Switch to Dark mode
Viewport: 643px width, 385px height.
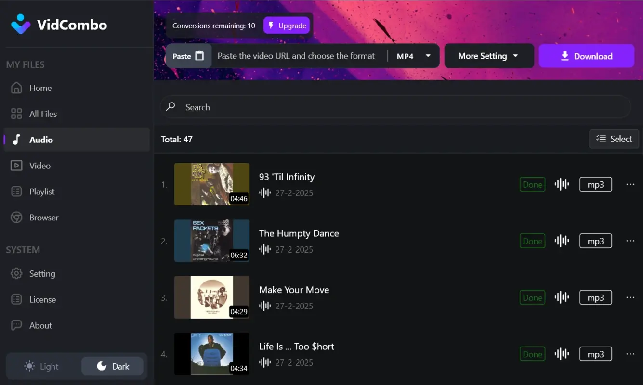tap(112, 366)
